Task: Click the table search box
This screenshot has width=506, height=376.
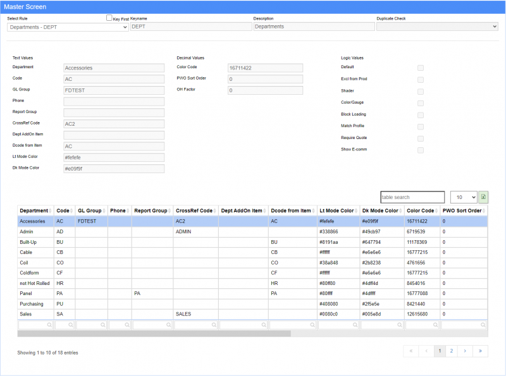Action: [412, 197]
